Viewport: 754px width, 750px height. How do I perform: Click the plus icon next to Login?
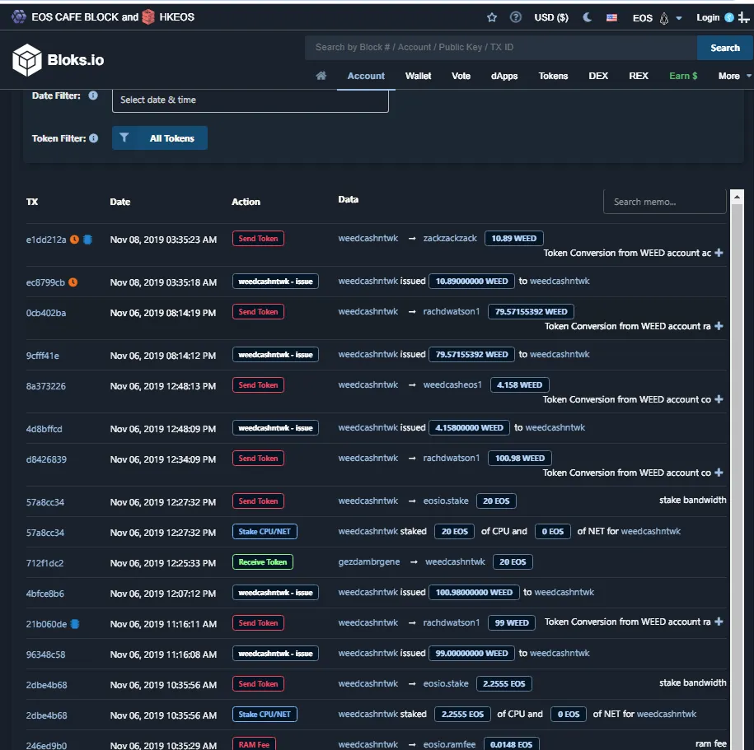(744, 18)
